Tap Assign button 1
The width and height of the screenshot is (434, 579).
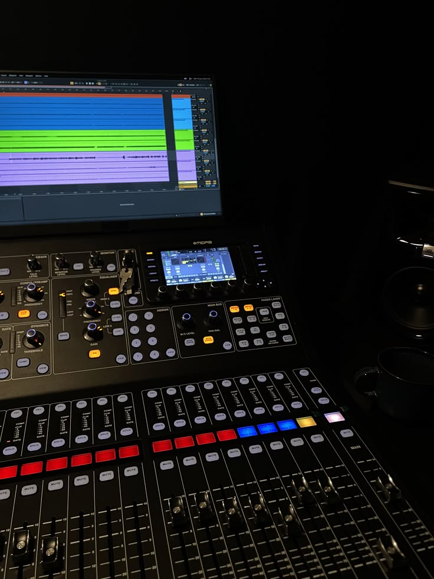(133, 317)
